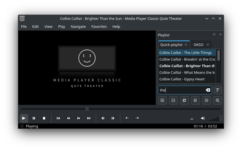Viewport: 242px width, 150px height.
Task: Adjust the volume slider
Action: pyautogui.click(x=215, y=119)
